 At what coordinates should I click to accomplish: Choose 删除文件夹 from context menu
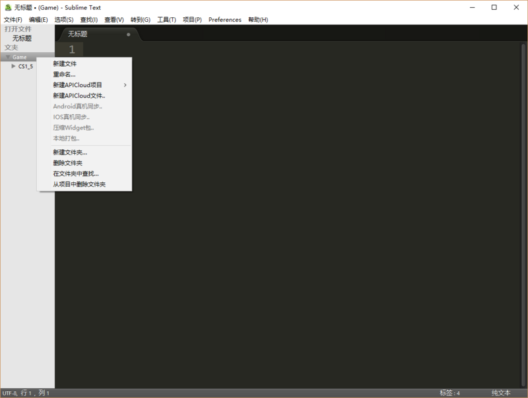click(x=84, y=163)
